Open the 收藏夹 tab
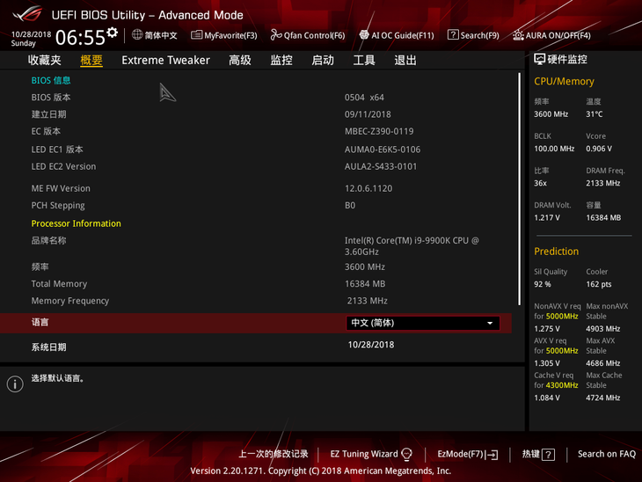Viewport: 642px width, 482px height. (x=45, y=60)
